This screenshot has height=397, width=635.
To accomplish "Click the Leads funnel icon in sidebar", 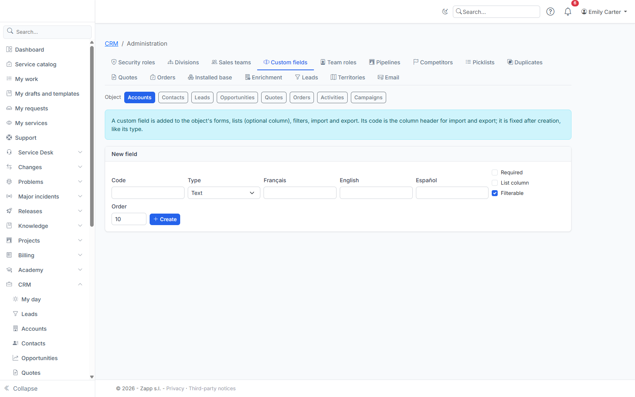I will (x=15, y=314).
